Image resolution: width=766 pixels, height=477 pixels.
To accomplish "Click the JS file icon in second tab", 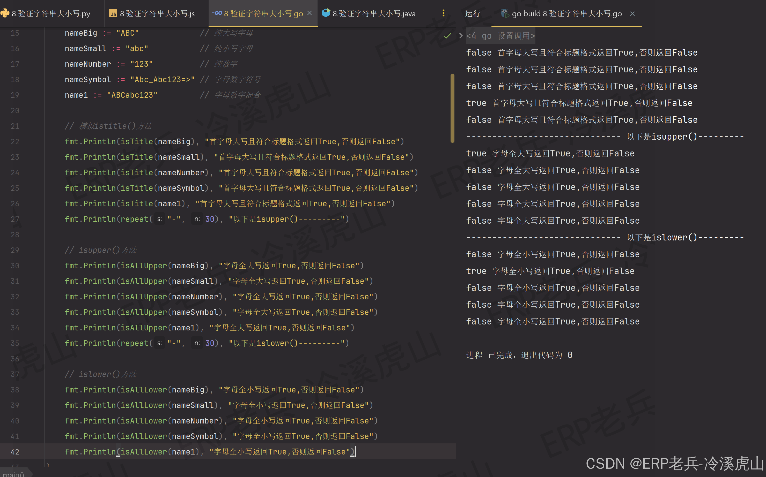I will pos(113,13).
